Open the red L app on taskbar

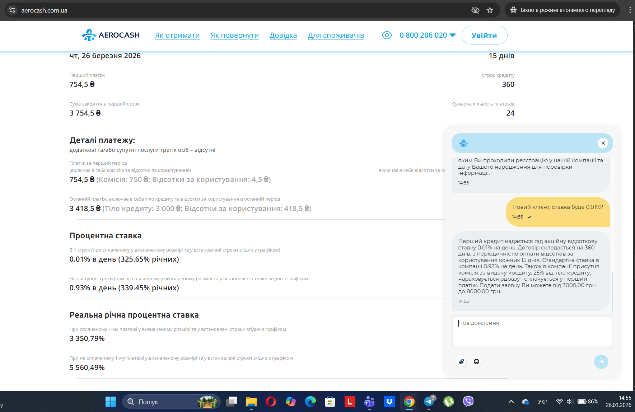coord(350,402)
